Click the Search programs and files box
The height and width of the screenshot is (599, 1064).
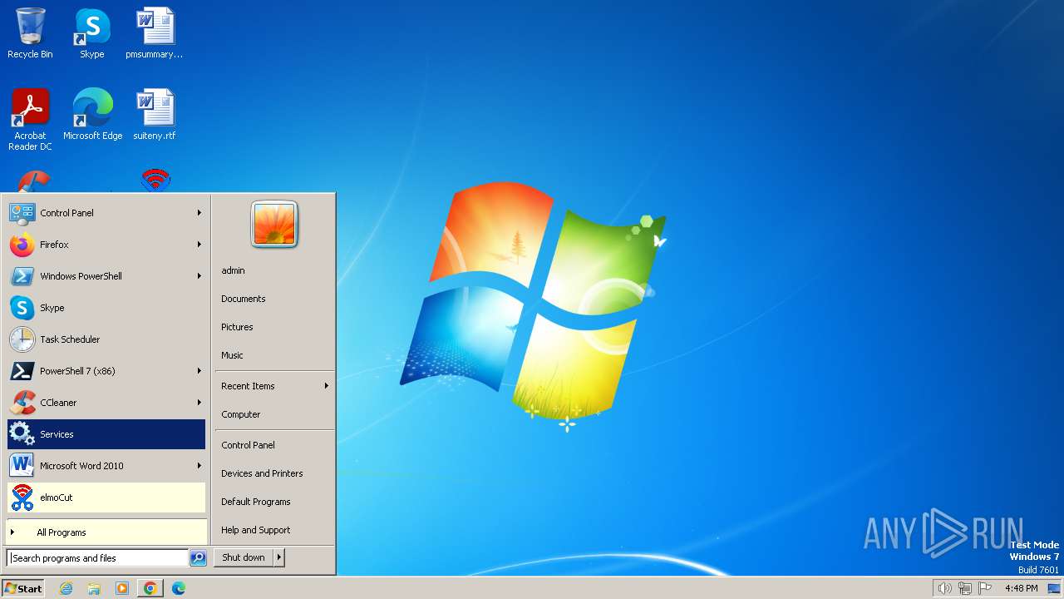click(97, 558)
